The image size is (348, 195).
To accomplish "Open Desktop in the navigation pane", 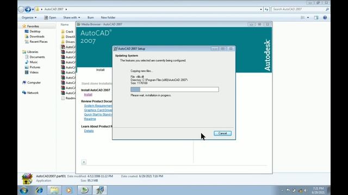I will [x=35, y=31].
